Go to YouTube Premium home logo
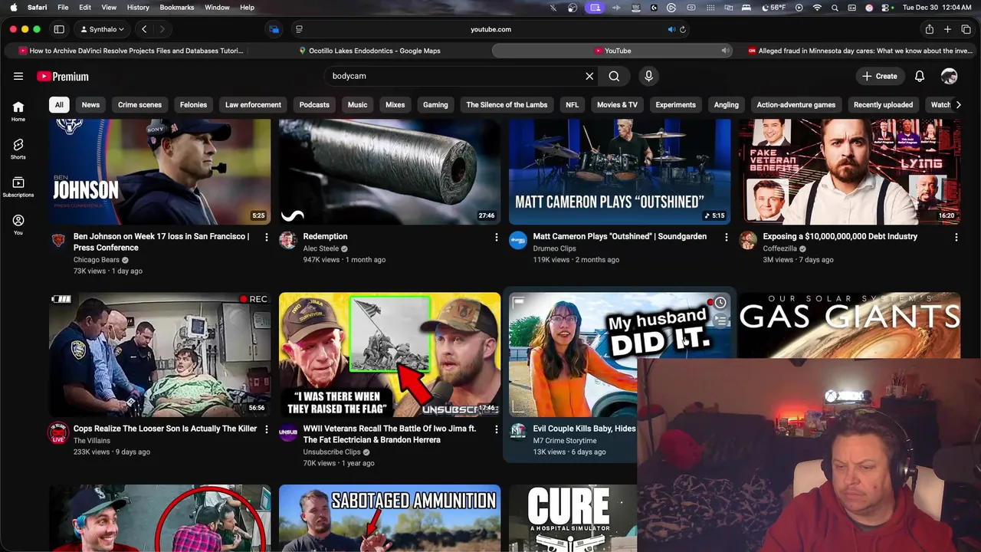This screenshot has width=981, height=552. point(63,76)
